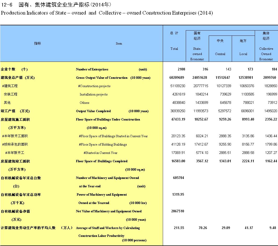Select the Item column header
The height and width of the screenshot is (246, 278).
(119, 44)
